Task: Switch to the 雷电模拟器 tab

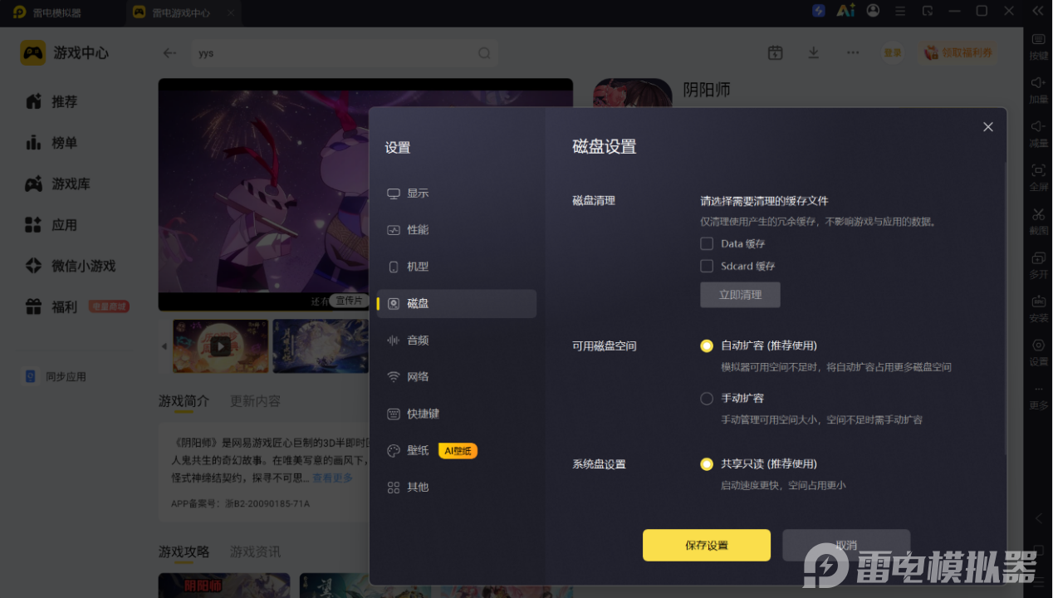Action: (48, 12)
